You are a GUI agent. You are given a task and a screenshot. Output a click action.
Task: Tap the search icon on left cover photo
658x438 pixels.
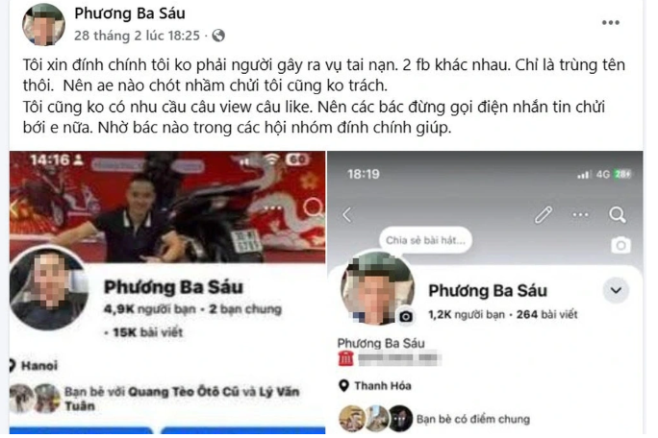(x=313, y=207)
